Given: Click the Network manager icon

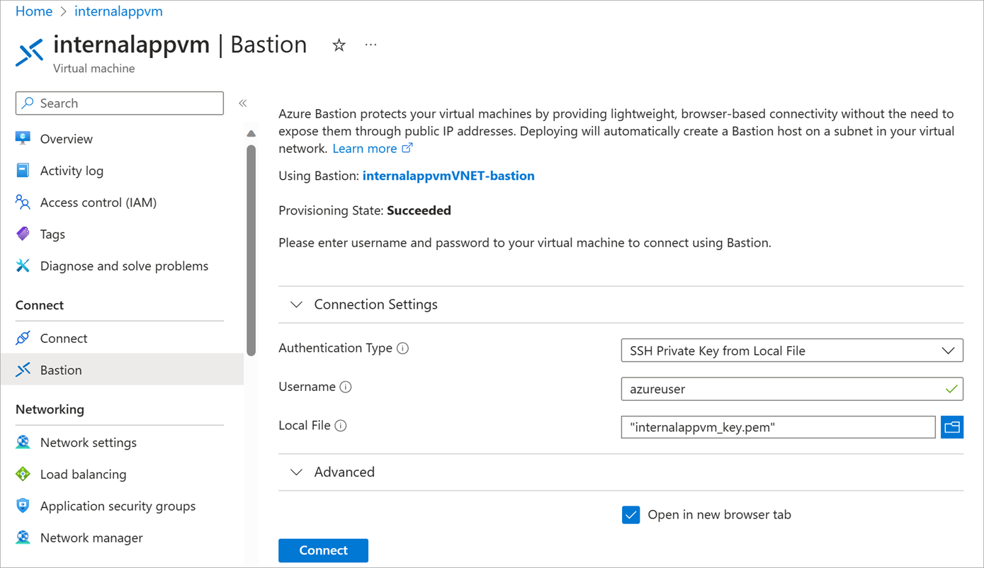Looking at the screenshot, I should 23,538.
